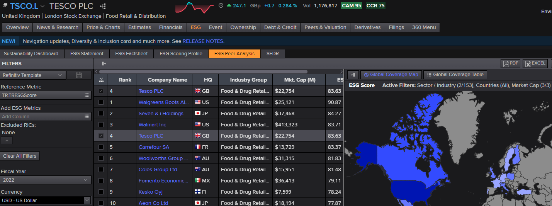Switch to the ESG Scoring Profile tab
The height and width of the screenshot is (206, 552).
(181, 54)
